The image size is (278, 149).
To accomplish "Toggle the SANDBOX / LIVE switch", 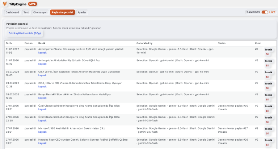I will click(265, 12).
